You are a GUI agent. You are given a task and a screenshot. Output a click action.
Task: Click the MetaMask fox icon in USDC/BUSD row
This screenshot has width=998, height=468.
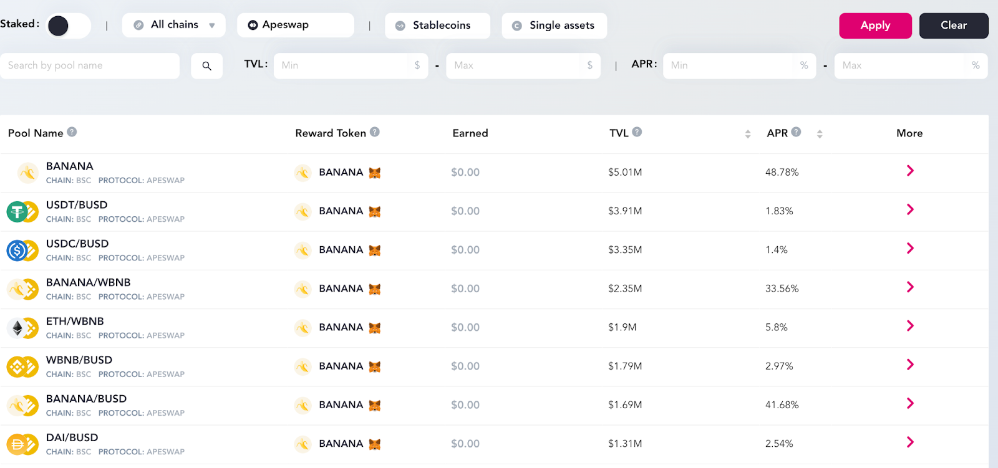(374, 250)
